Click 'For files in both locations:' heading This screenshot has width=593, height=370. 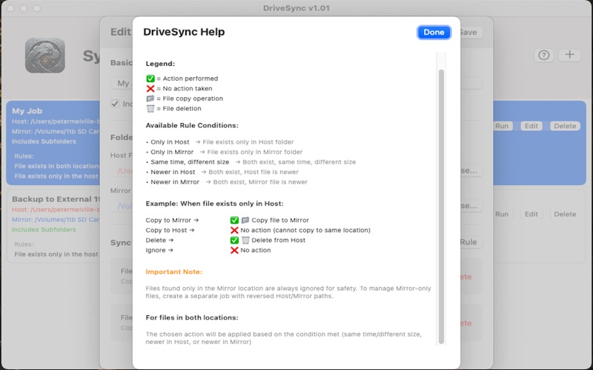coord(192,317)
